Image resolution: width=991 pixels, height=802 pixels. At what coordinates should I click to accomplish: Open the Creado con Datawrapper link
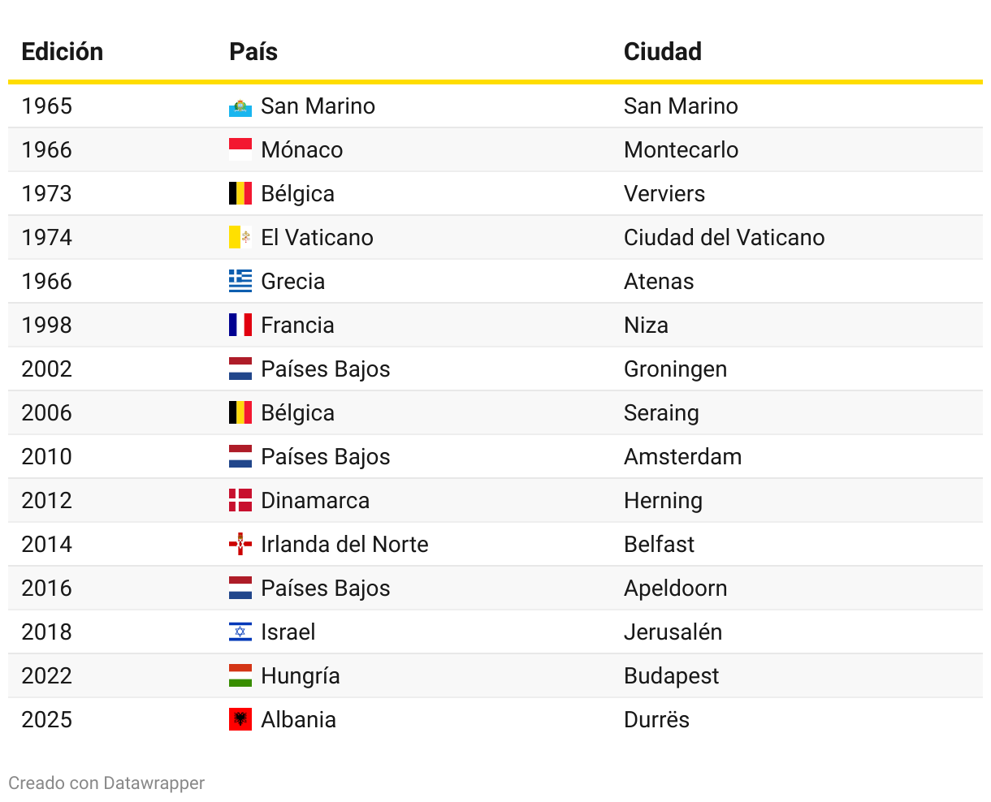click(106, 783)
